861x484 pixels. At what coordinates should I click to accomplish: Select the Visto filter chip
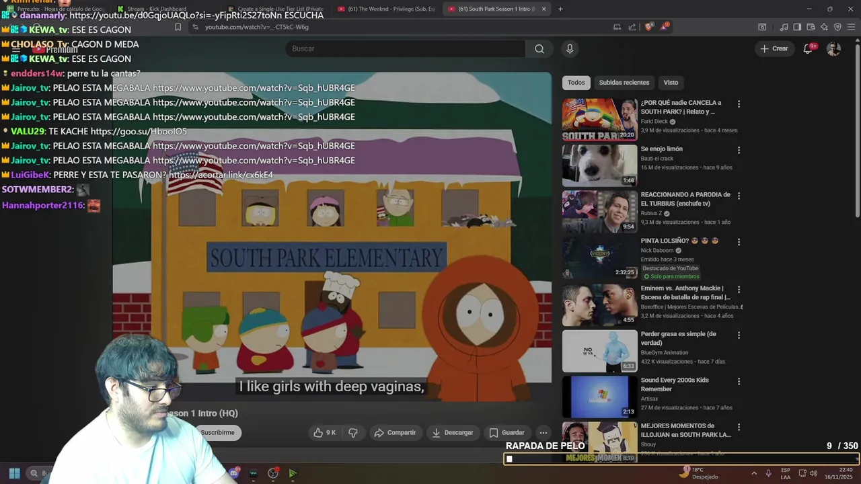(x=671, y=83)
